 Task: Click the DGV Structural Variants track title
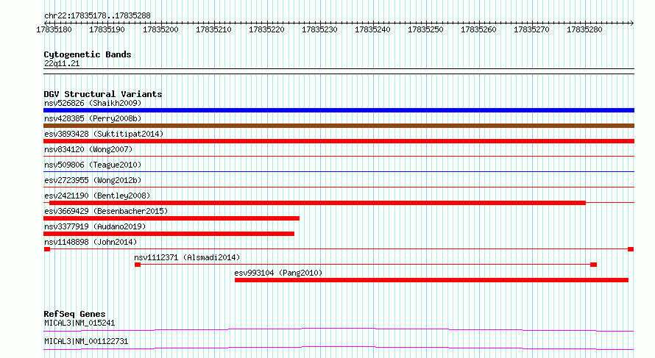click(x=103, y=94)
